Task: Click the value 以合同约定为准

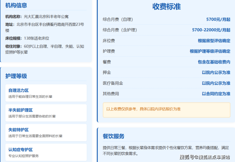Action: pos(216,94)
